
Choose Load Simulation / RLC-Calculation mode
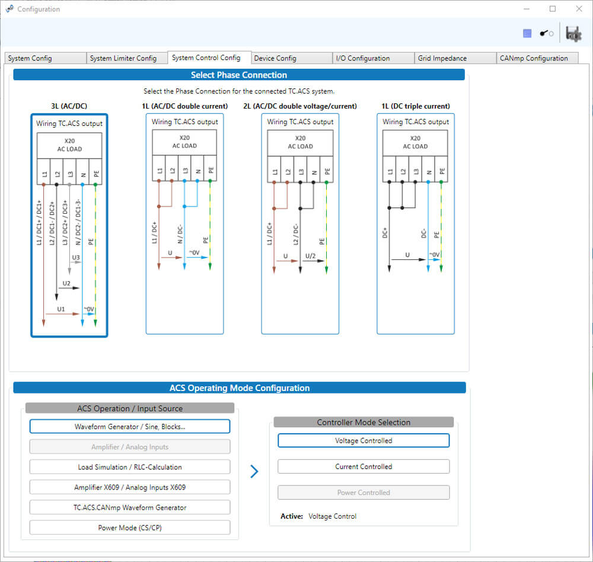130,467
